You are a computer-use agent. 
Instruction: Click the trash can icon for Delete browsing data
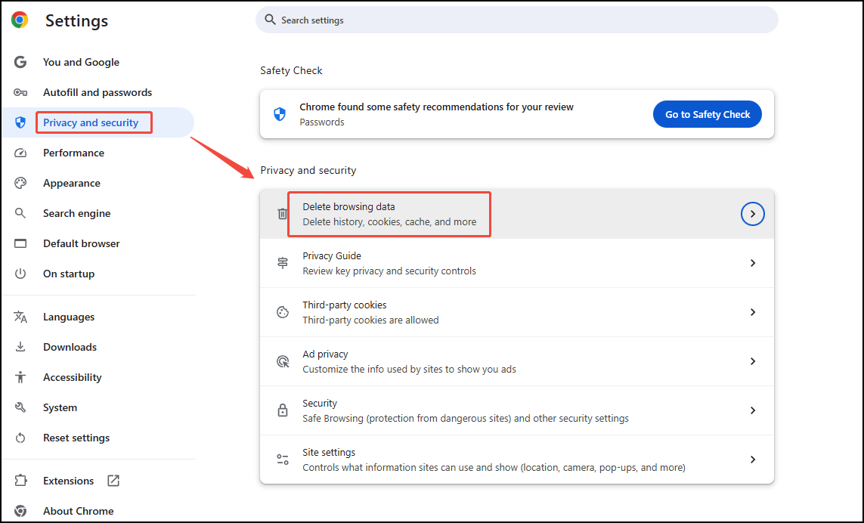[282, 214]
